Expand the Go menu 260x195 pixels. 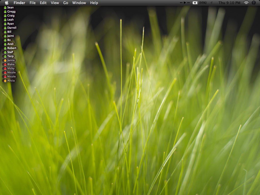(66, 3)
